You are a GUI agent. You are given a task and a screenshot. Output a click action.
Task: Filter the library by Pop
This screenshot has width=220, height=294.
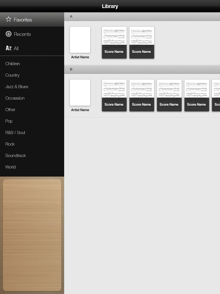click(x=9, y=121)
